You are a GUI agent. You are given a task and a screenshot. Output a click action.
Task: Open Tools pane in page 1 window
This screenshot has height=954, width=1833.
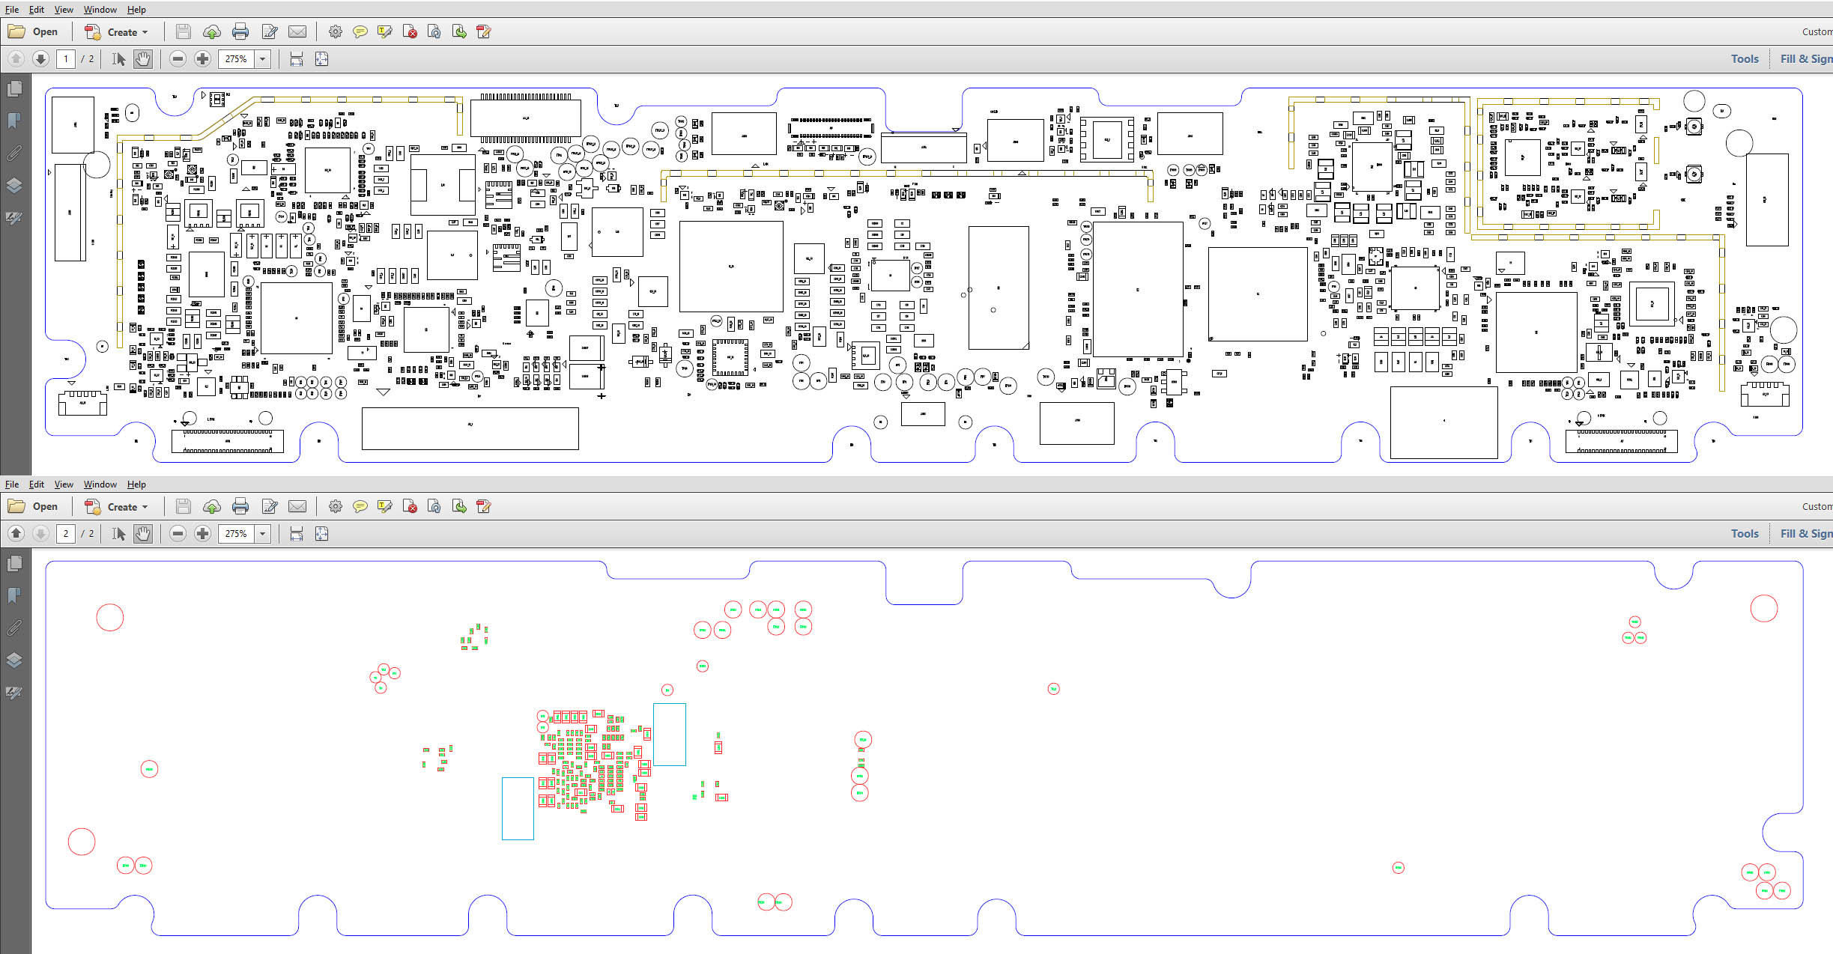click(x=1745, y=59)
